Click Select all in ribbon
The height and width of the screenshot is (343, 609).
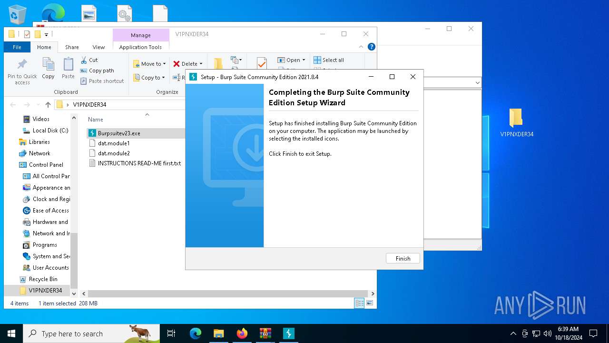coord(329,60)
